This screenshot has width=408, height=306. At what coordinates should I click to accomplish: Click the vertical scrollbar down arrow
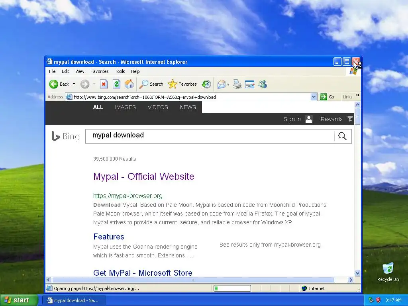[x=357, y=273]
